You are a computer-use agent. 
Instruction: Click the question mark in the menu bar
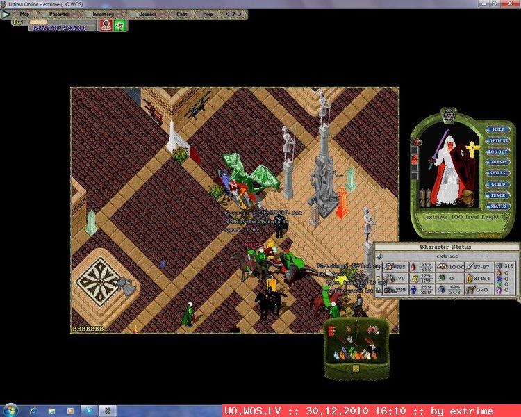point(233,14)
